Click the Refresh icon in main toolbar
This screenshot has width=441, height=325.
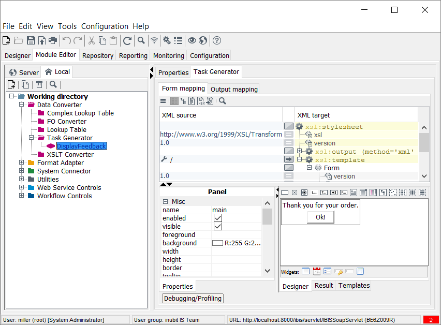(127, 40)
